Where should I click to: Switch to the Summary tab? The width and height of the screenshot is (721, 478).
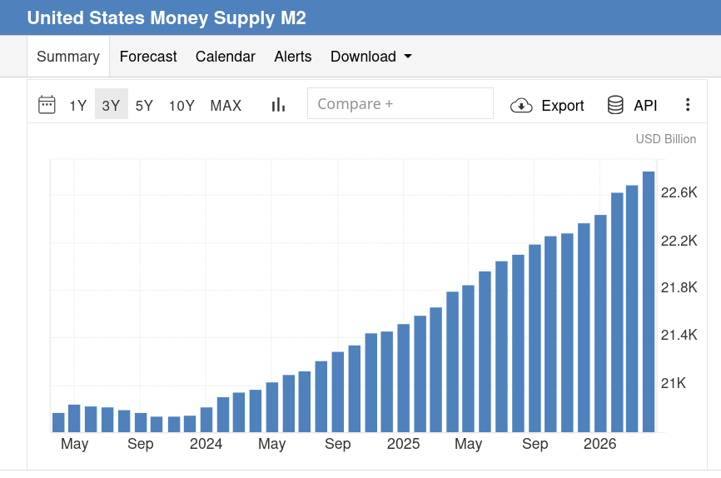pos(68,56)
